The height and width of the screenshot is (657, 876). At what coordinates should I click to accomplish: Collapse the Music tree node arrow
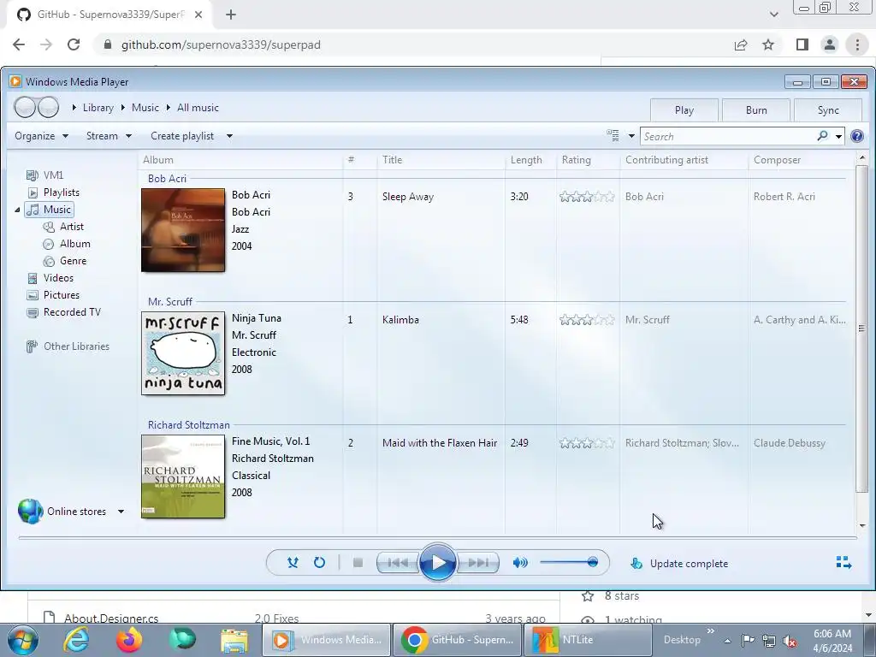coord(17,210)
